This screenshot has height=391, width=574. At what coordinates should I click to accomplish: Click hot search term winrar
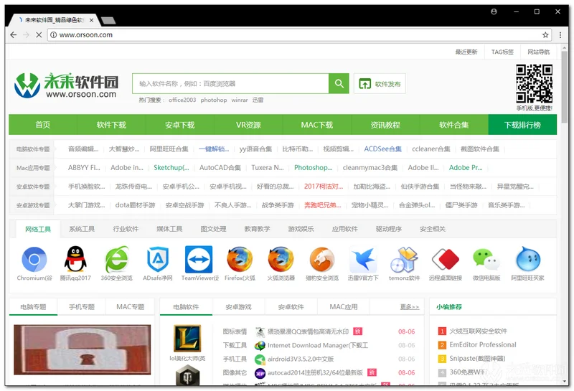(240, 100)
